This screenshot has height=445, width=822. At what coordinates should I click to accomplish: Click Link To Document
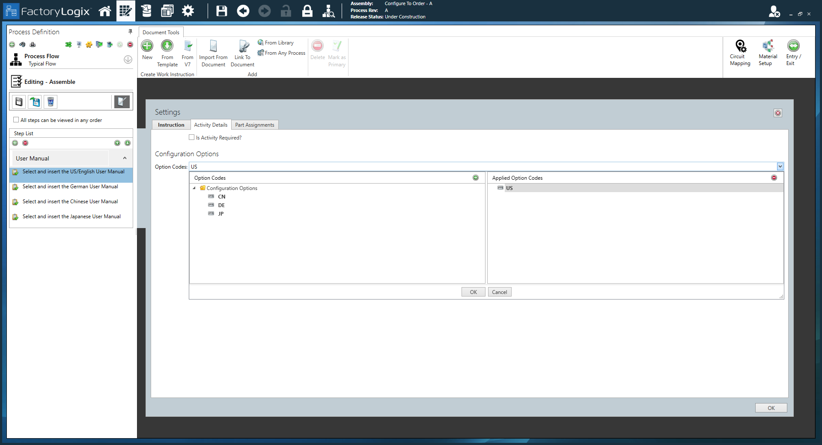click(242, 51)
